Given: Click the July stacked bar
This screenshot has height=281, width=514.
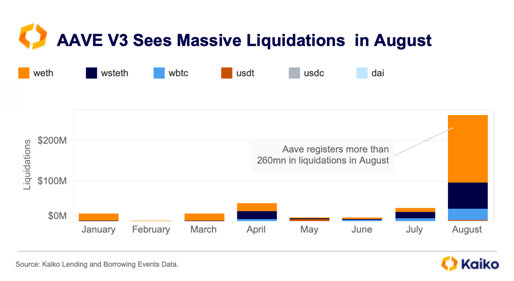Looking at the screenshot, I should click(415, 215).
